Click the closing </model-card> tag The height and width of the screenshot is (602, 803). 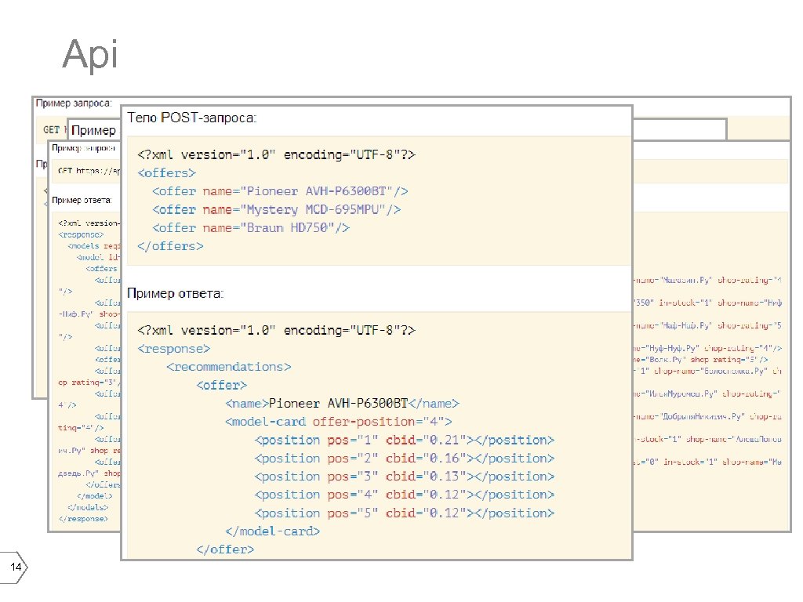272,531
